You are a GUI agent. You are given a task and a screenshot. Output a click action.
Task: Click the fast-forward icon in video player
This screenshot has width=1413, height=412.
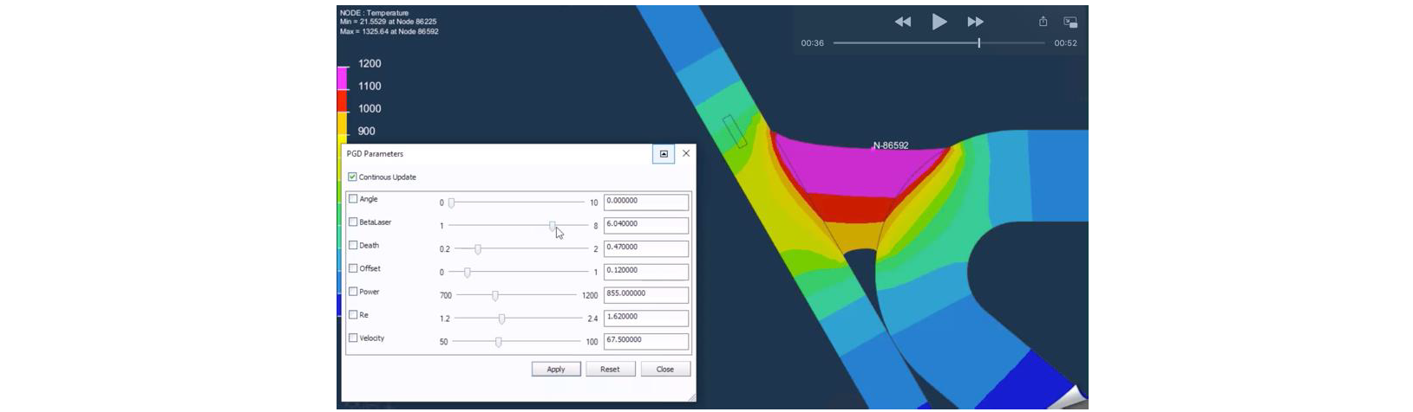(975, 22)
